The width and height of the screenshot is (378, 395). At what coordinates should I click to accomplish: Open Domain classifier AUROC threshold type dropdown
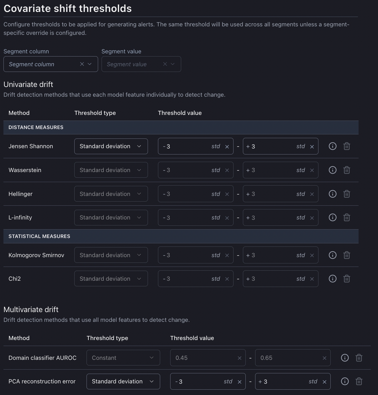[123, 358]
